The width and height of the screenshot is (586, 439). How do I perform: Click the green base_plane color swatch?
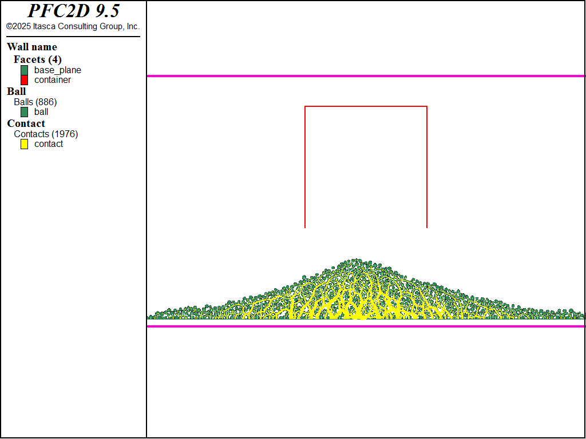point(24,70)
